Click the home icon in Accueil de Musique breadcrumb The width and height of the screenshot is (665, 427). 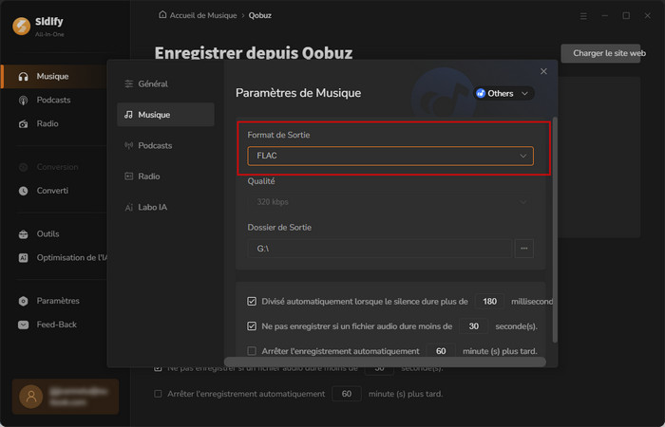[162, 16]
